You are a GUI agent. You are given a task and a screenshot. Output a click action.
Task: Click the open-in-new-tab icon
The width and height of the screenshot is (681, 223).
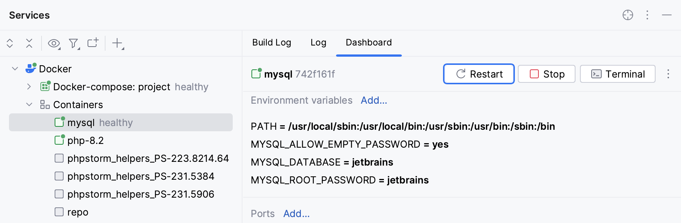[x=92, y=43]
